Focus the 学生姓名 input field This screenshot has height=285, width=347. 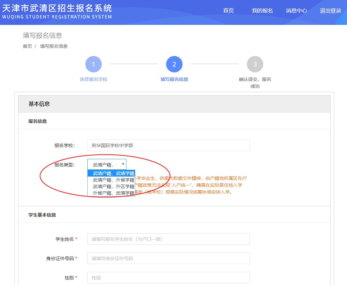[168, 239]
